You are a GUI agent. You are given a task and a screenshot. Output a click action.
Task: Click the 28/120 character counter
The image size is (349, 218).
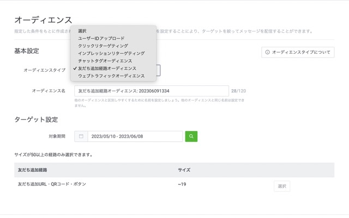tap(238, 91)
